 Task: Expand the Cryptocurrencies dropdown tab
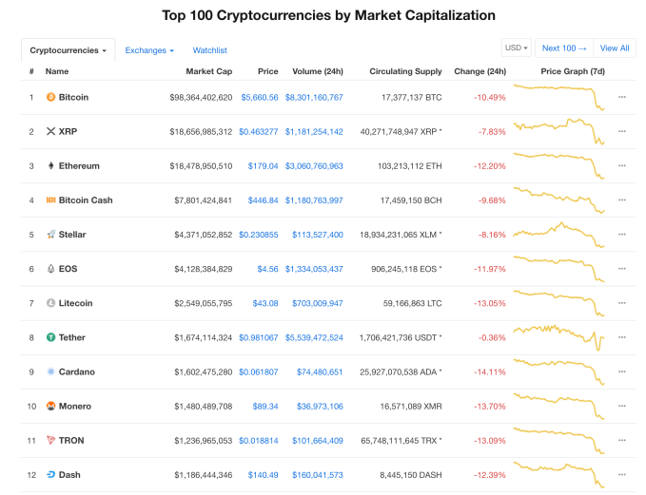click(x=68, y=49)
